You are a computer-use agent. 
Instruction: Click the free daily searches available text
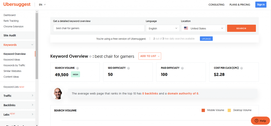point(174,39)
